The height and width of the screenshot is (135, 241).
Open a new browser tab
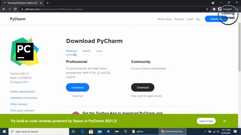(47, 3)
